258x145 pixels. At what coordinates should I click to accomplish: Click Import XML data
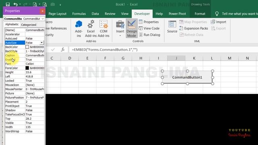218,22
